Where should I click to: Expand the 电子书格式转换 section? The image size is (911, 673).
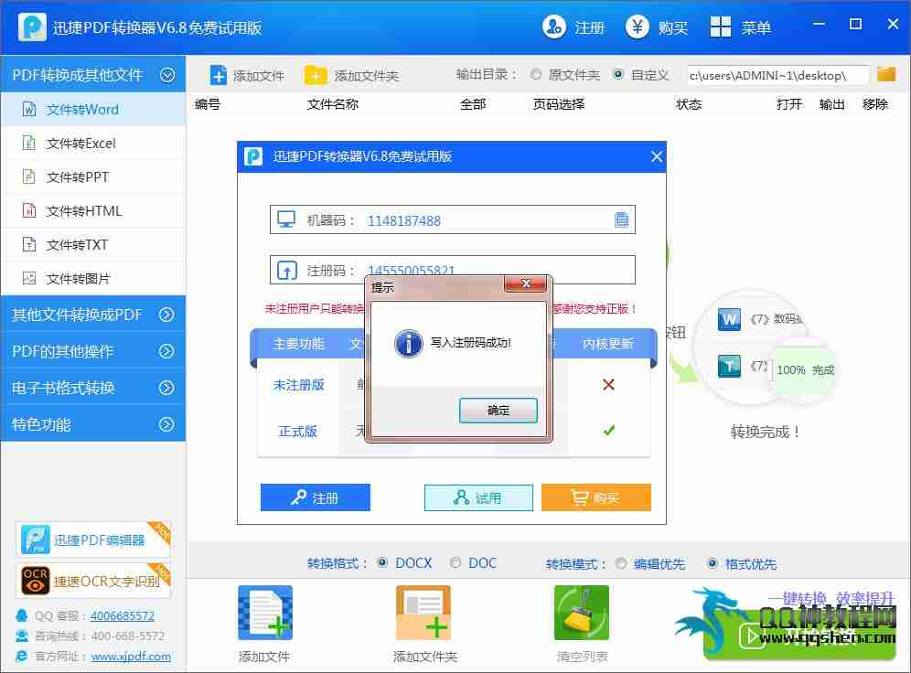point(93,388)
